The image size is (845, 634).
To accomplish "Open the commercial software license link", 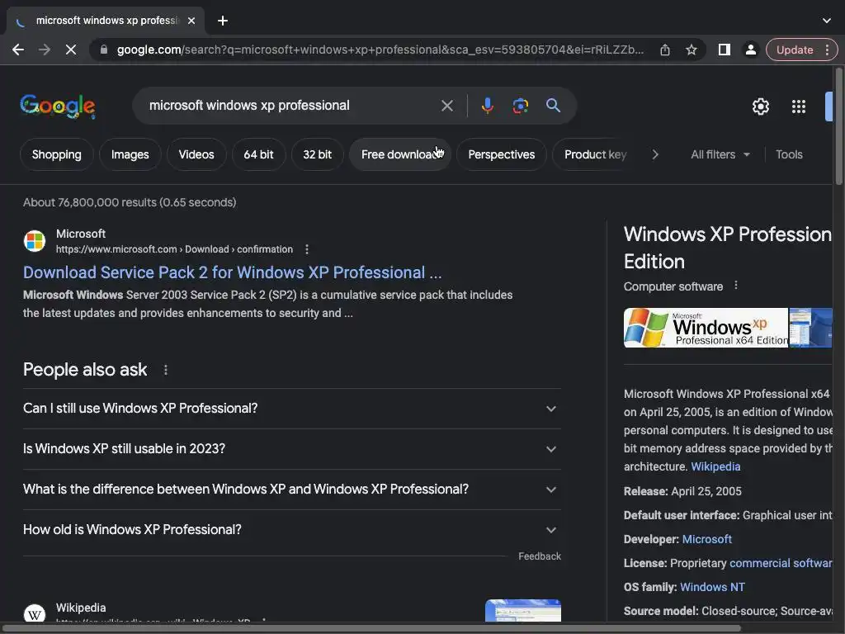I will [x=781, y=563].
